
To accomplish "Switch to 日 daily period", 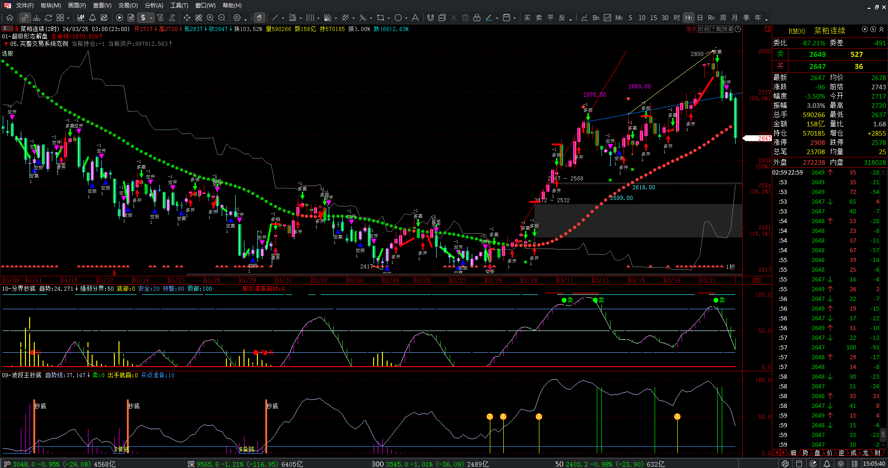I will [700, 18].
